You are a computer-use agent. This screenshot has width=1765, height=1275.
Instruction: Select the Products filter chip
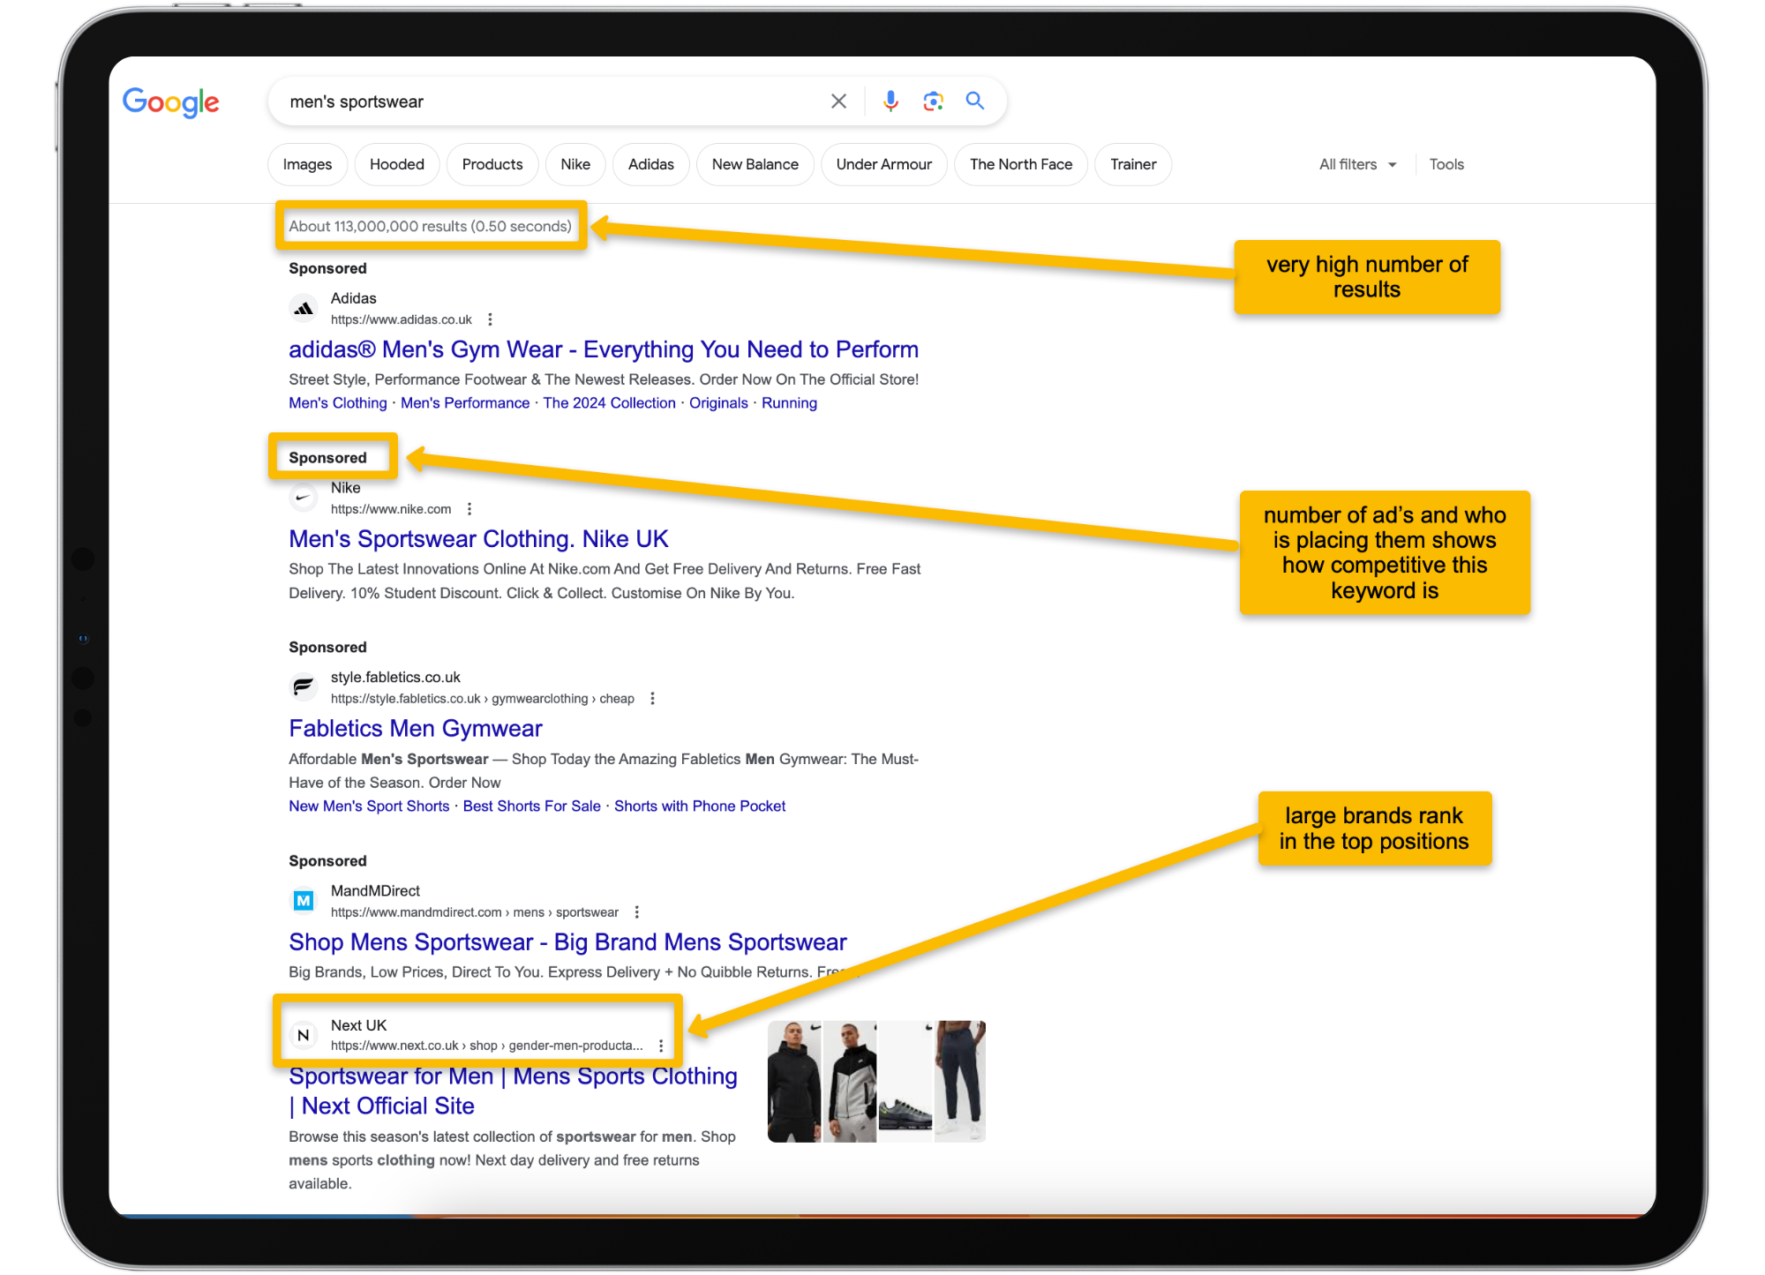(492, 164)
